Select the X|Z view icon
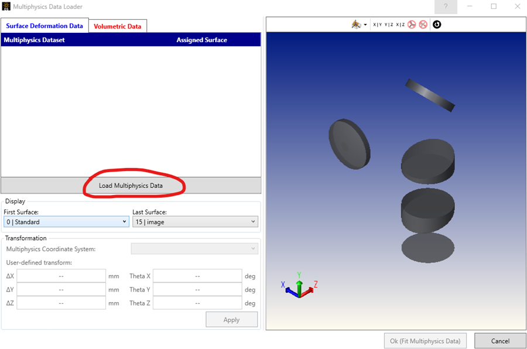Viewport: 527px width, 349px height. (x=400, y=25)
